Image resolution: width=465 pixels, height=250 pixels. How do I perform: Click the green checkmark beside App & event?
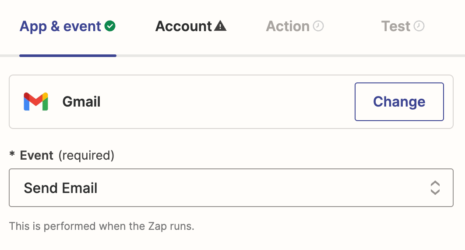pos(110,27)
